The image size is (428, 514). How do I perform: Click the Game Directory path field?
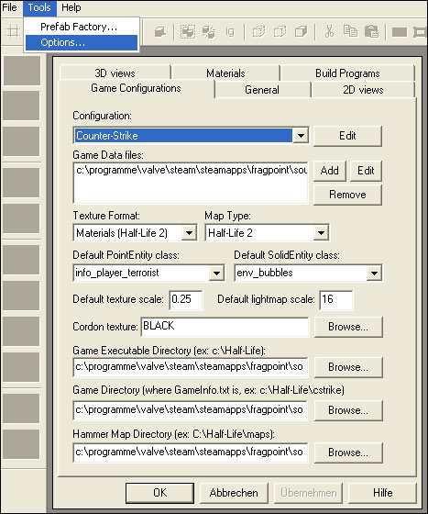point(191,410)
